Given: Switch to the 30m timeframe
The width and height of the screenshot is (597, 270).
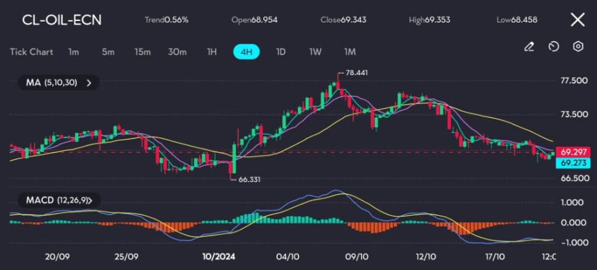Looking at the screenshot, I should [x=177, y=52].
